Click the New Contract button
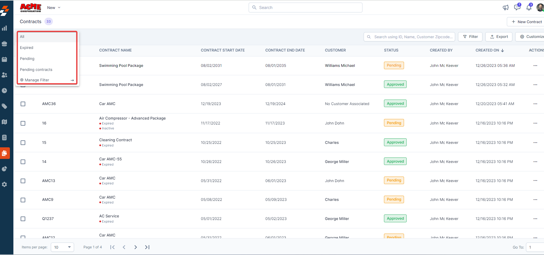 pos(526,22)
